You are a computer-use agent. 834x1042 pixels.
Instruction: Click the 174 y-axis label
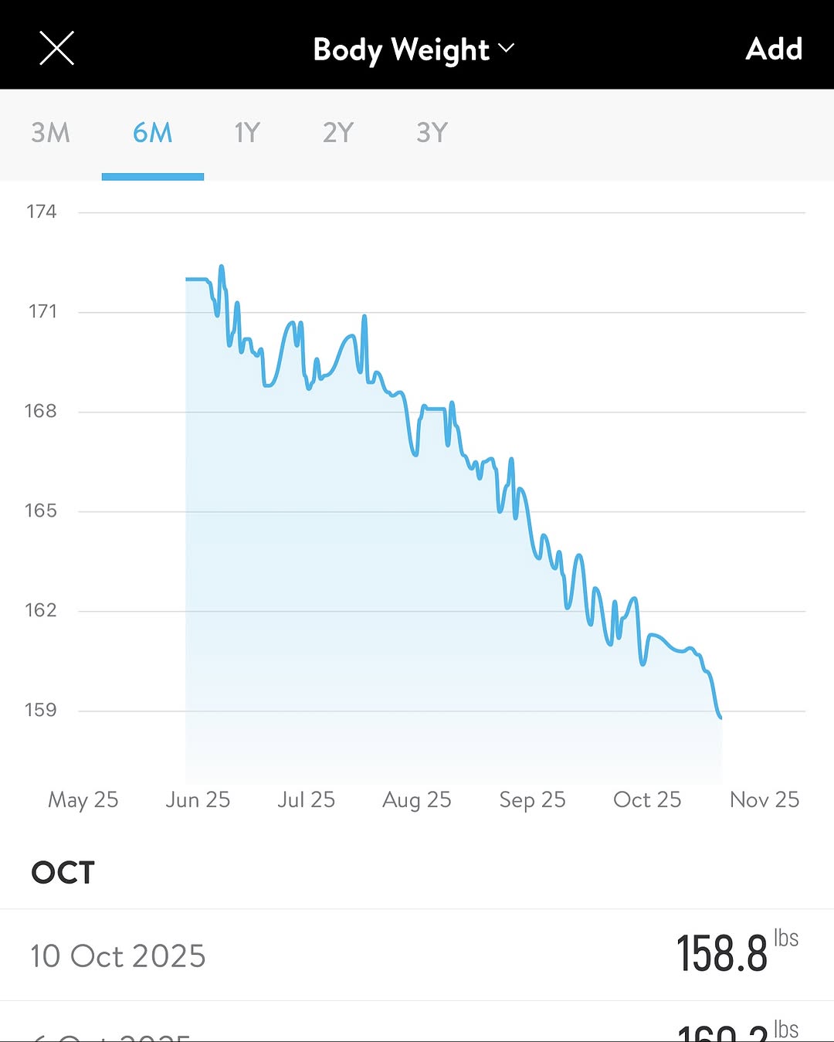pos(41,212)
